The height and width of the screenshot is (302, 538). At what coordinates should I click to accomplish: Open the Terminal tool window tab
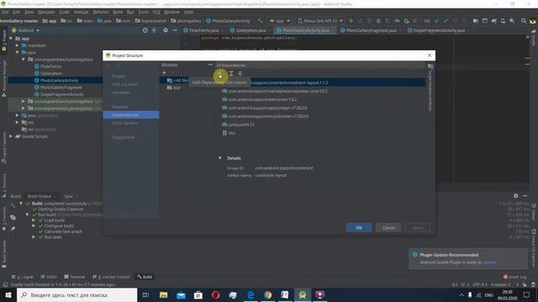(74, 277)
